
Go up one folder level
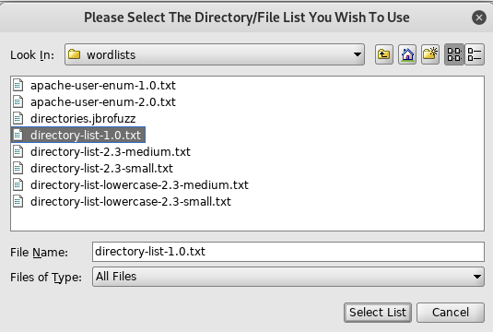[384, 54]
